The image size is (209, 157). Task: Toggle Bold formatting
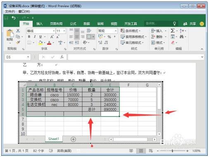tap(29, 37)
